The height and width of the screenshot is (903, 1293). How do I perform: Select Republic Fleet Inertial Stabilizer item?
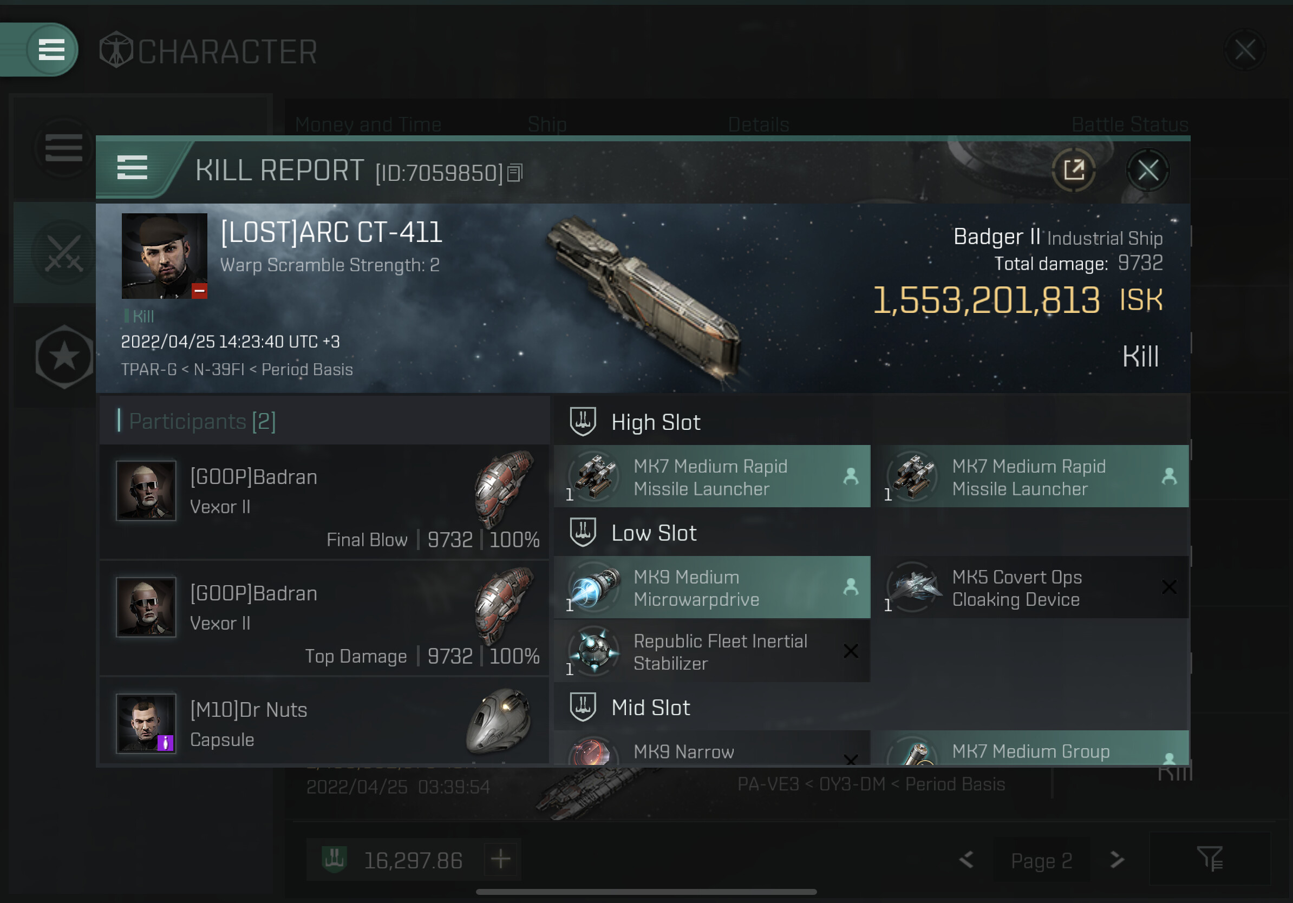(713, 651)
